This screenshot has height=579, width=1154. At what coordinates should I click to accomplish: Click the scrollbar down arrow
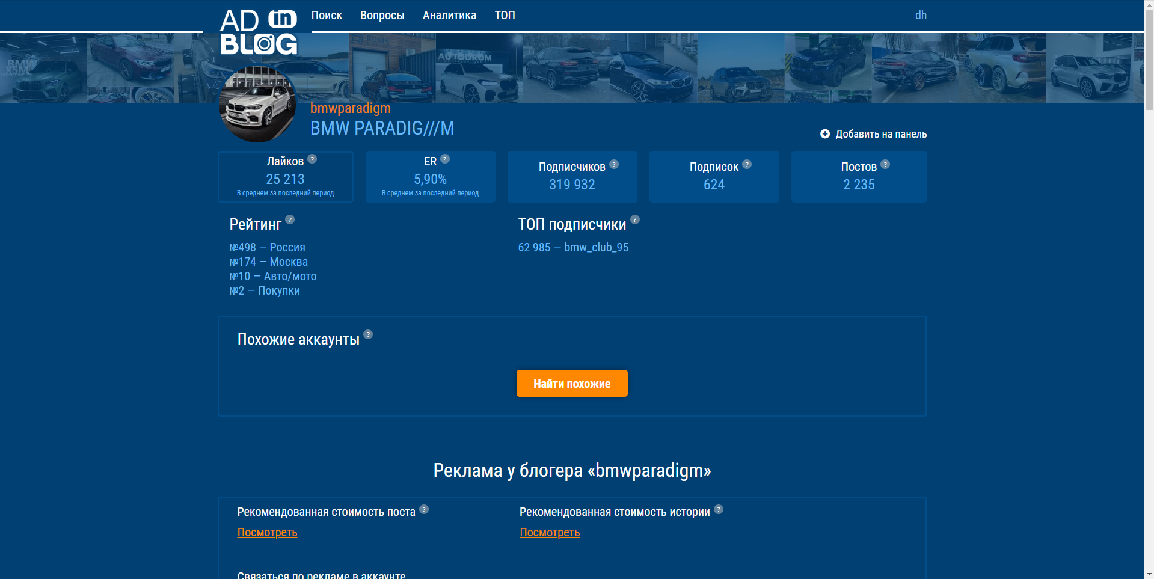(1149, 574)
